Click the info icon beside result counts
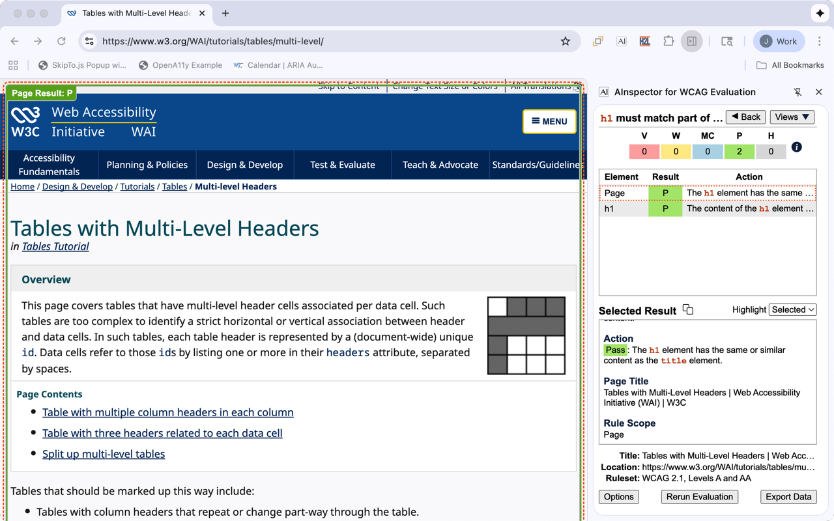The image size is (834, 521). (x=796, y=147)
